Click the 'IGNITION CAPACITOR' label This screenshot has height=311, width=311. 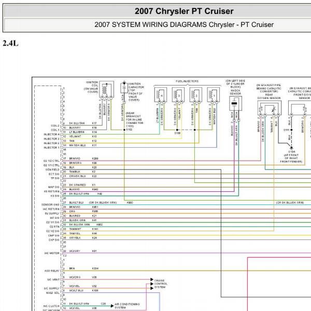coord(136,86)
